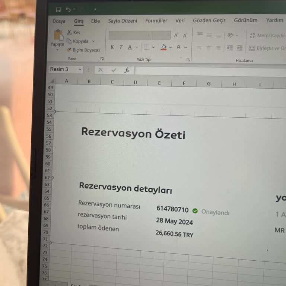Open the Formüller tab
This screenshot has height=286, width=286.
tap(156, 20)
